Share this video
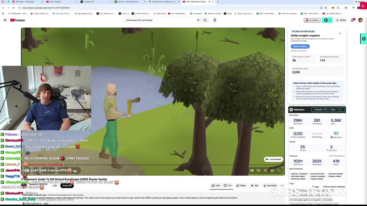 coord(241,185)
